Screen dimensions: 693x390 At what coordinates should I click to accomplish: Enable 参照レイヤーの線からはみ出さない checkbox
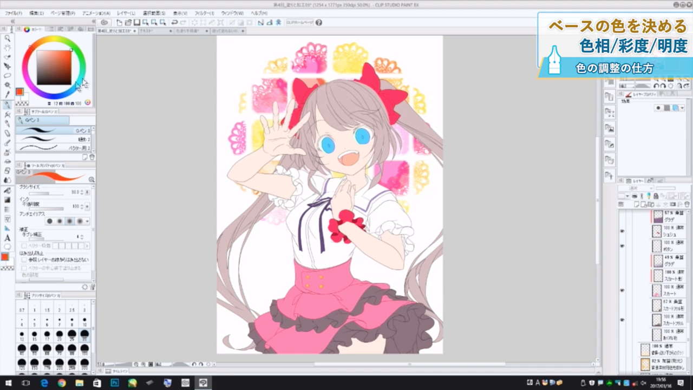tap(24, 259)
